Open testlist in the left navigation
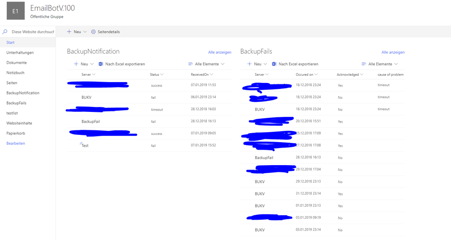 (12, 113)
